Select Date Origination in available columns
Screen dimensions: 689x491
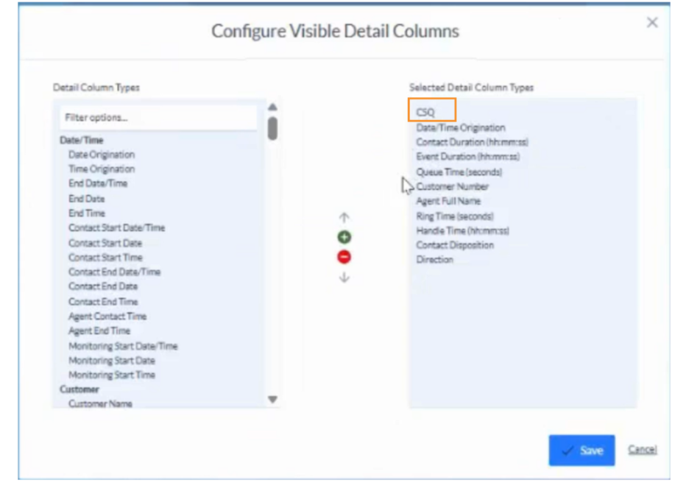click(x=102, y=155)
